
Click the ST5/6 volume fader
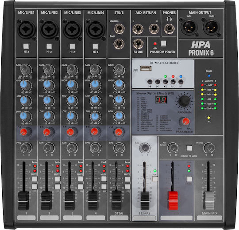(x=116, y=200)
